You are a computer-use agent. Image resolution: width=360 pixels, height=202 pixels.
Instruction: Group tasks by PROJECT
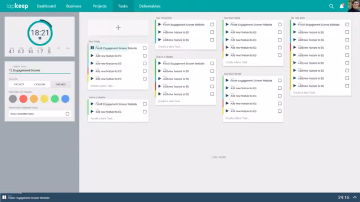19,85
